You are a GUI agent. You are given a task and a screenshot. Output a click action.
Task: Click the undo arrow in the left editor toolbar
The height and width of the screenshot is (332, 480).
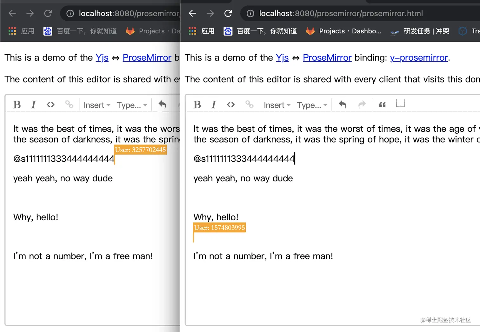(x=162, y=104)
